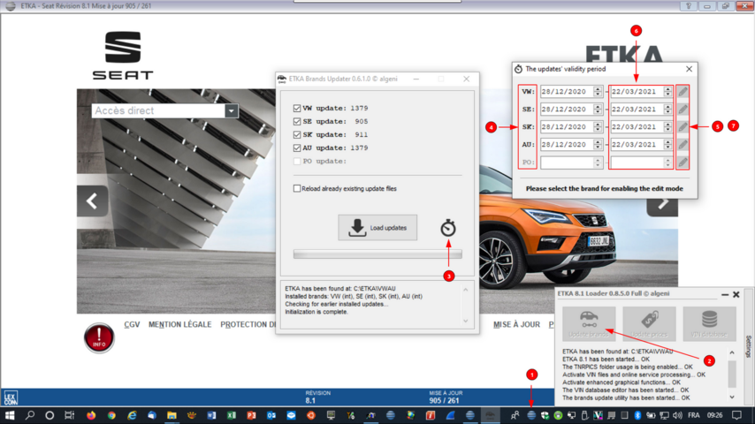Enable Reload already existing update files

[297, 189]
